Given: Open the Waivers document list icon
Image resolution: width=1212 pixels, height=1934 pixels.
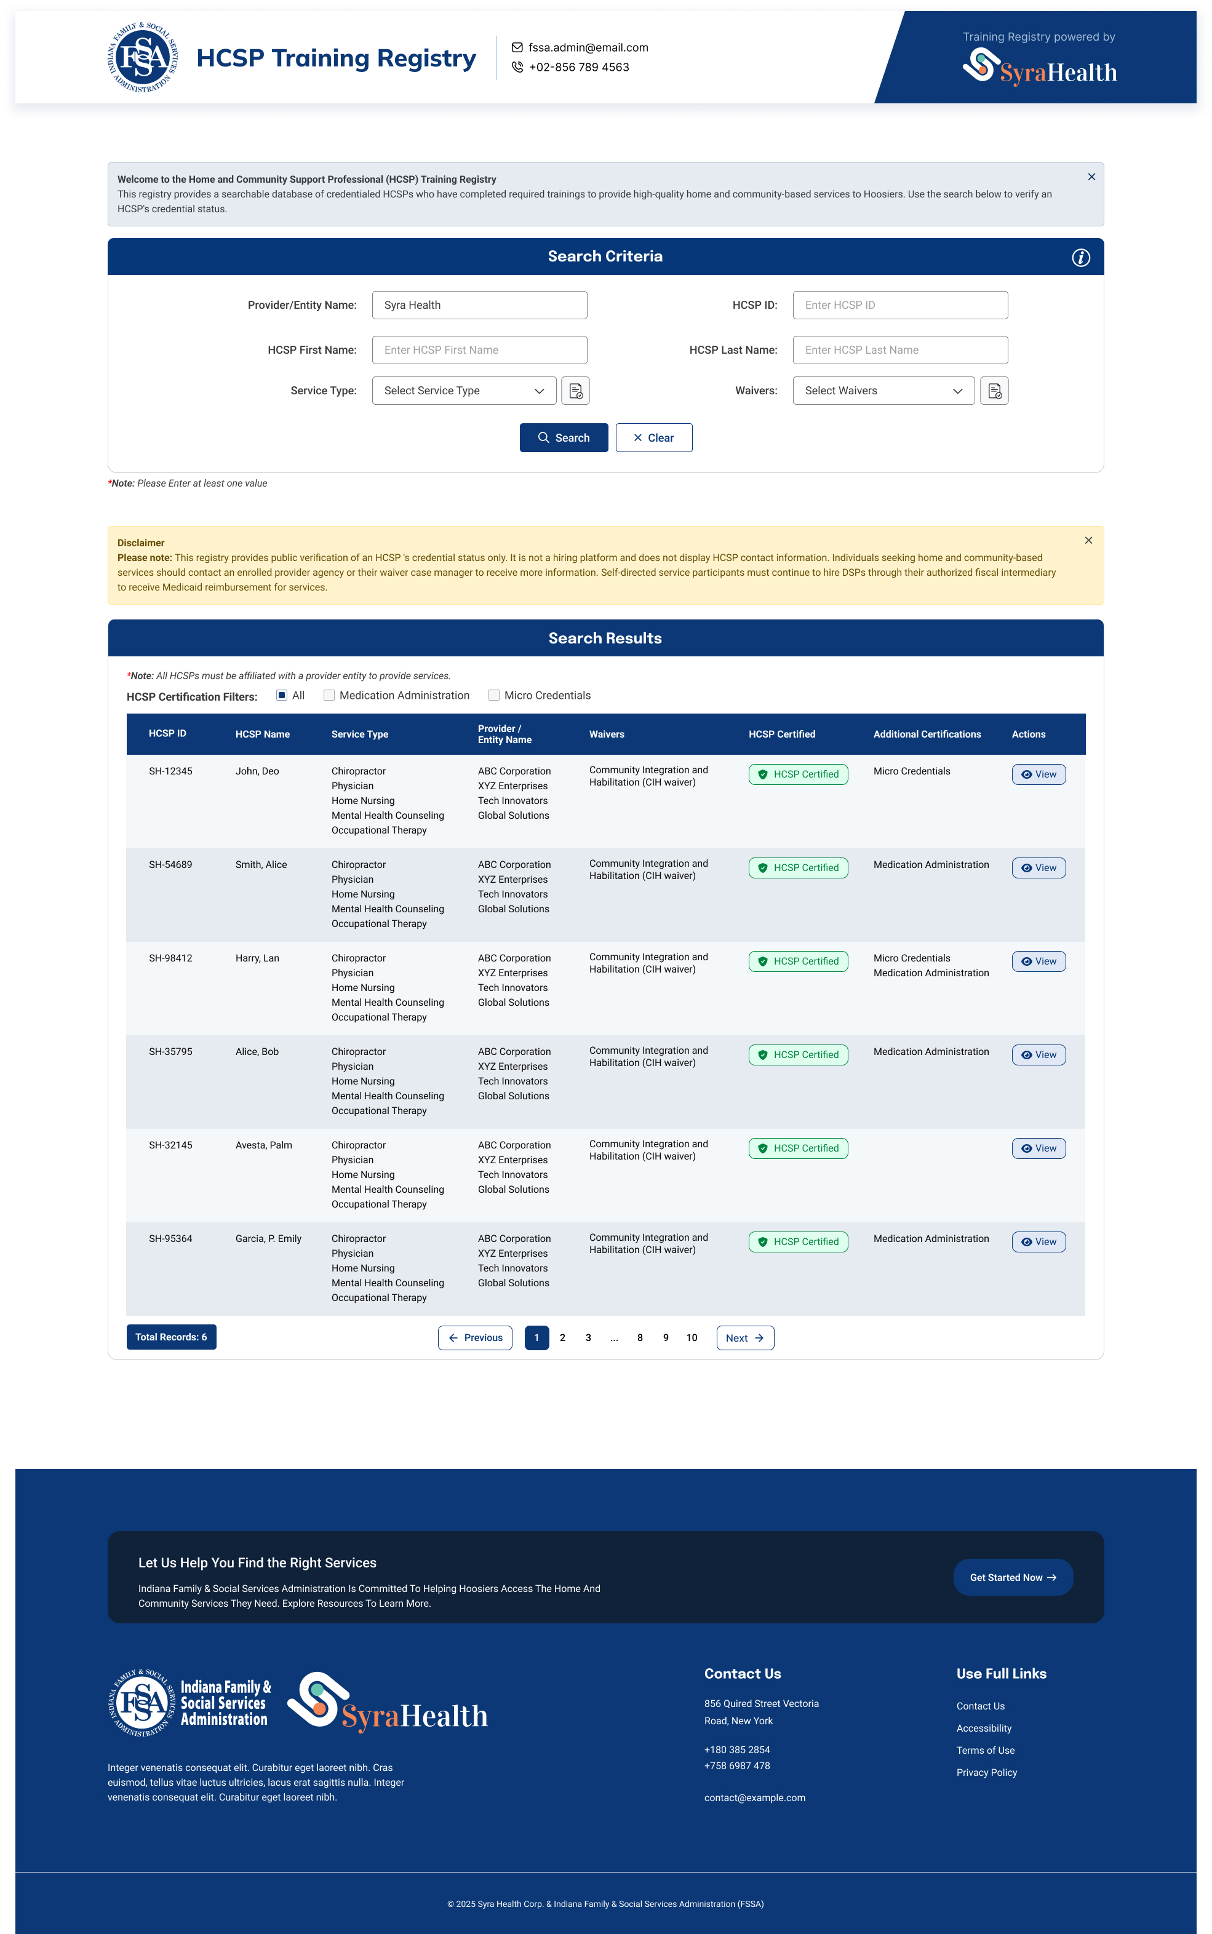Looking at the screenshot, I should [994, 391].
